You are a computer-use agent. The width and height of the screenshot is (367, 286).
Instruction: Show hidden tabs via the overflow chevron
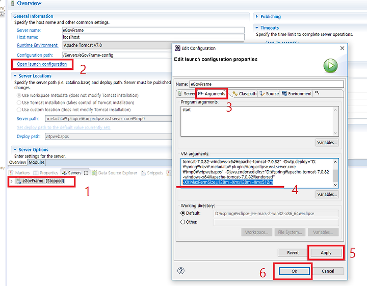click(317, 93)
